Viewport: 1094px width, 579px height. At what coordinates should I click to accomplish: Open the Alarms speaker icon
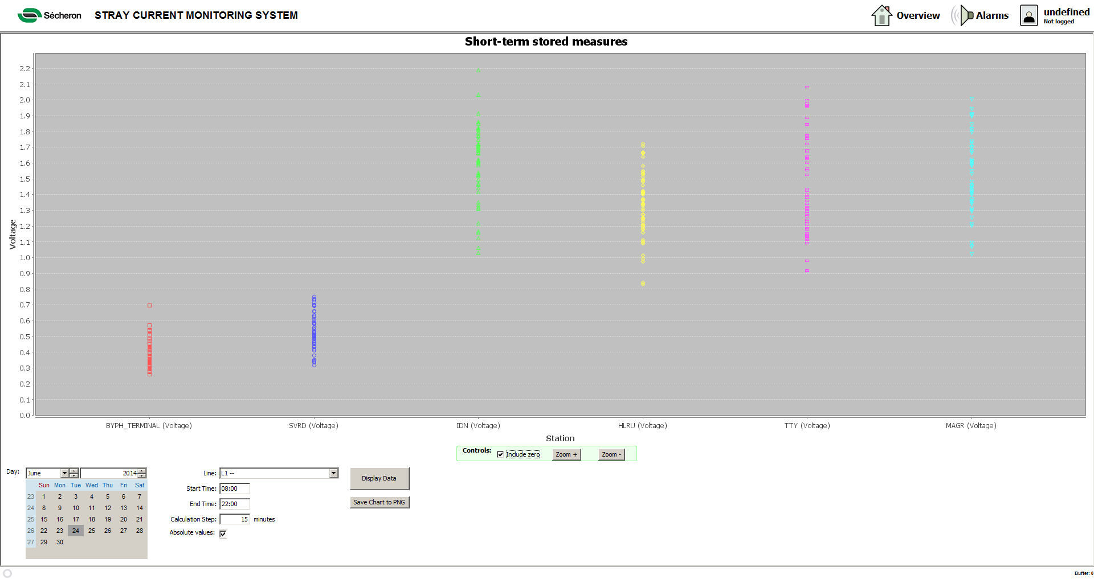point(962,15)
